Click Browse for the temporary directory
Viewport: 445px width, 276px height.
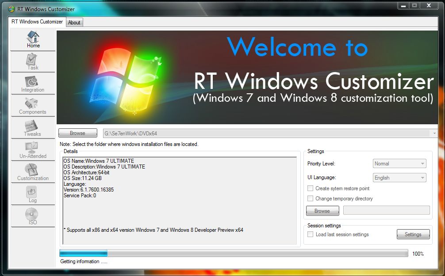[x=322, y=211]
